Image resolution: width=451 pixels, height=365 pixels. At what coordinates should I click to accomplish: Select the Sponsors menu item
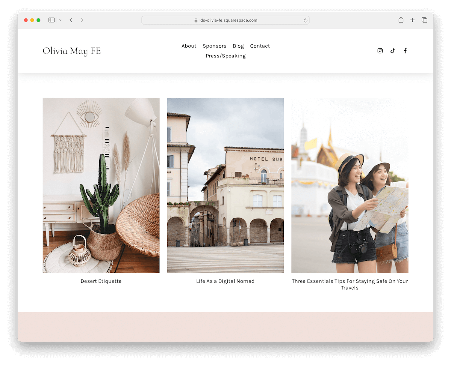[215, 46]
